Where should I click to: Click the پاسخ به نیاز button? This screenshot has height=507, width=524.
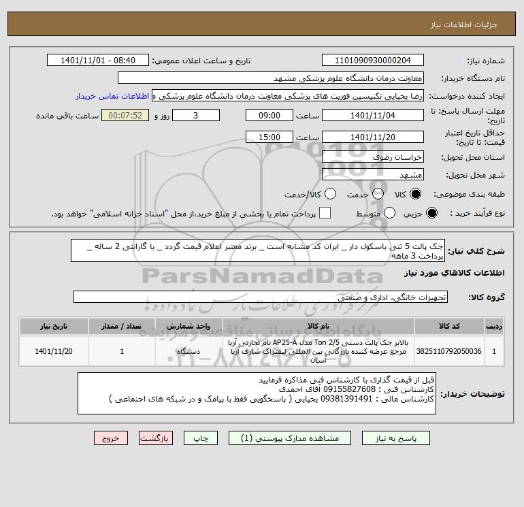pos(396,438)
